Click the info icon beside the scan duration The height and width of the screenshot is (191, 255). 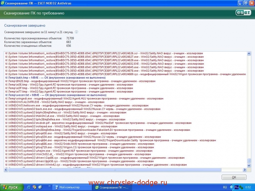click(x=76, y=32)
